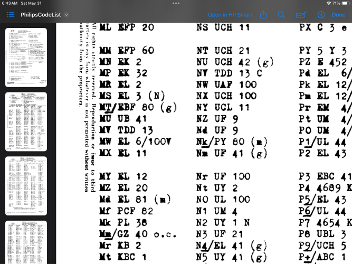This screenshot has height=264, width=352.
Task: Tap the entry "NO UL 100"
Action: pos(223,199)
